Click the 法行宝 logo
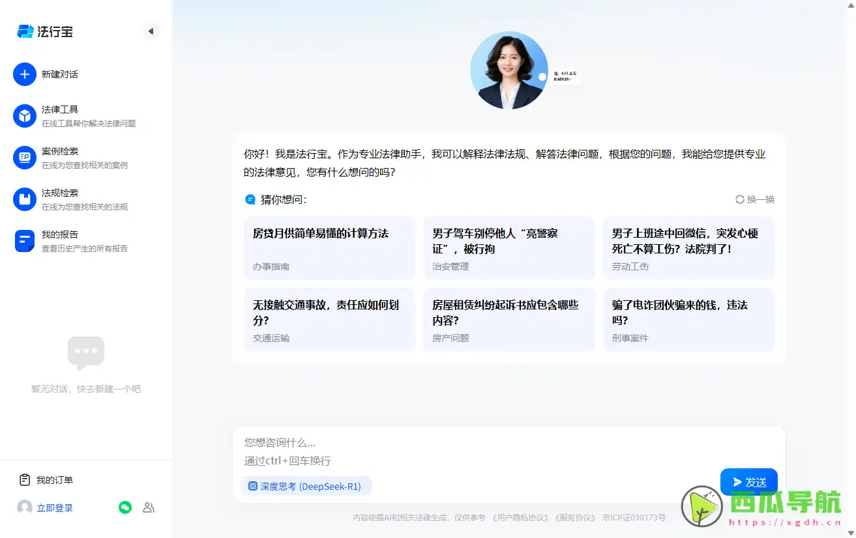Image resolution: width=856 pixels, height=538 pixels. 44,31
